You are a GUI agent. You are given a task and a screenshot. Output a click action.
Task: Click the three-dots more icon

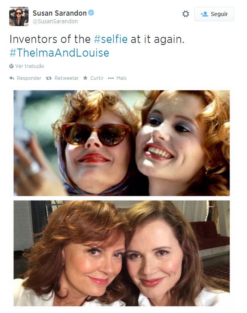pos(111,78)
